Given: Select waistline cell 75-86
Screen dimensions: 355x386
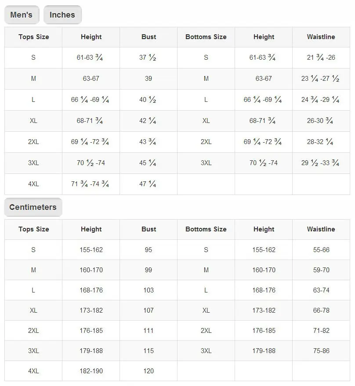Looking at the screenshot, I should click(321, 351).
